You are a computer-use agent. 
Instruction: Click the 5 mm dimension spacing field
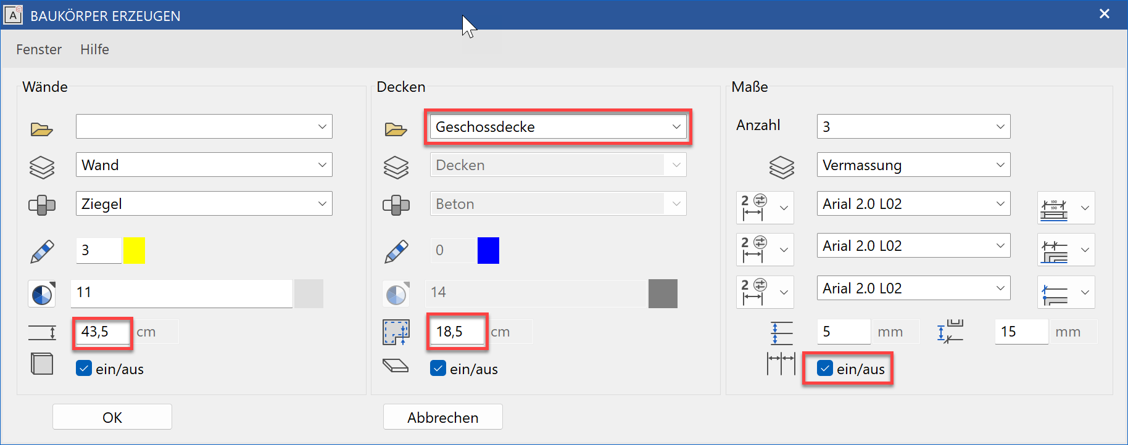click(844, 332)
